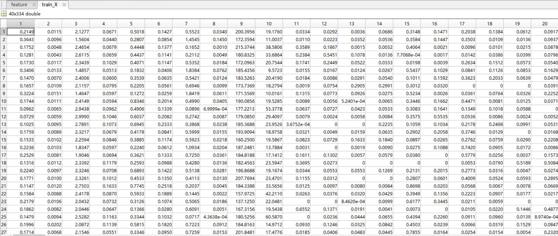Viewport: 558px width, 236px height.
Task: Select column header 20
Action: click(545, 24)
